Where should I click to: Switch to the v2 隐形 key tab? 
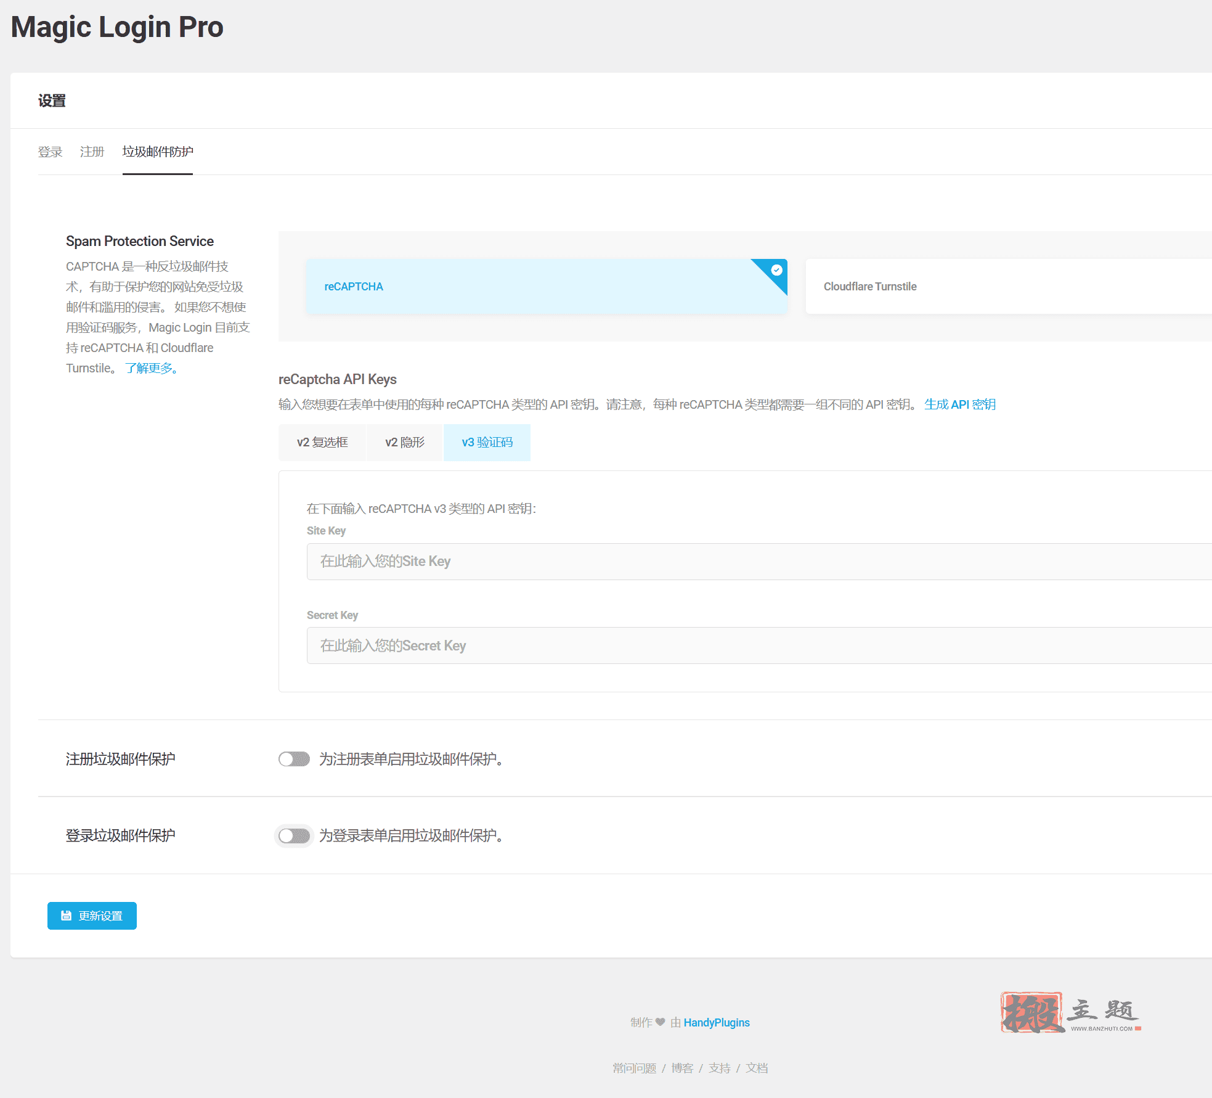(405, 443)
